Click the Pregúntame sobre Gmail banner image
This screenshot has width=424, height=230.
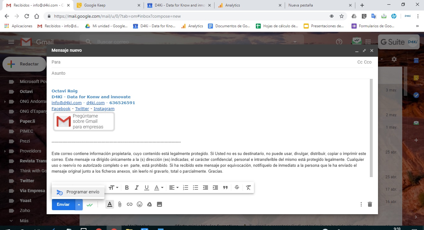tap(84, 121)
